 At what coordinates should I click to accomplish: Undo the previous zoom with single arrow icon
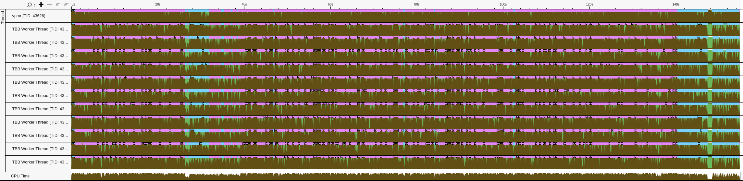pos(58,5)
